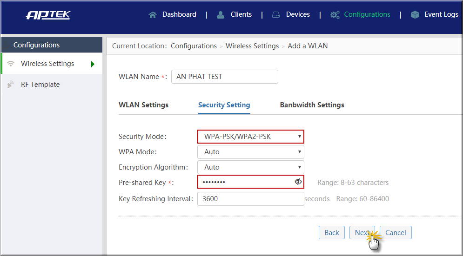Click the RF Template satellite icon
The height and width of the screenshot is (256, 463).
click(x=11, y=85)
